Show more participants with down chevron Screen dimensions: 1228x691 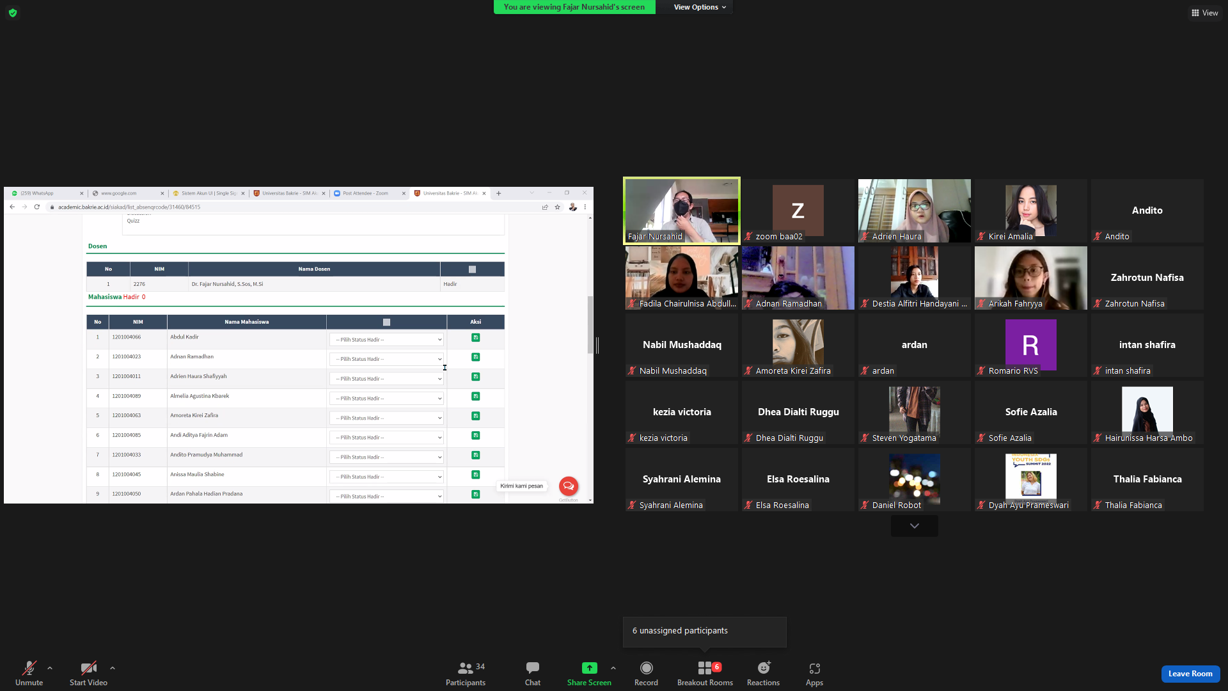(x=915, y=526)
